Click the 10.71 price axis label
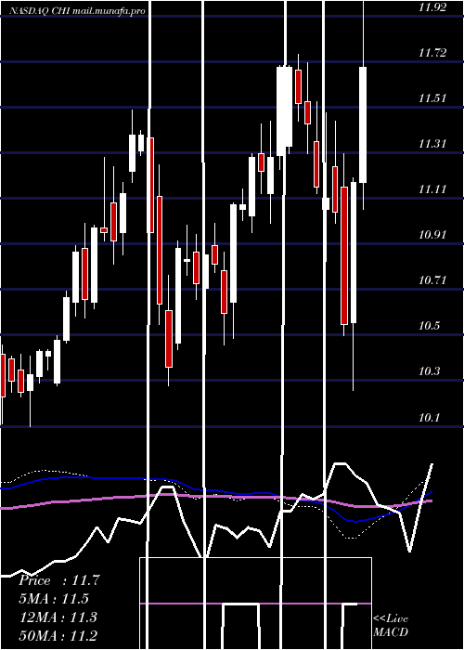The width and height of the screenshot is (464, 650). click(x=432, y=280)
